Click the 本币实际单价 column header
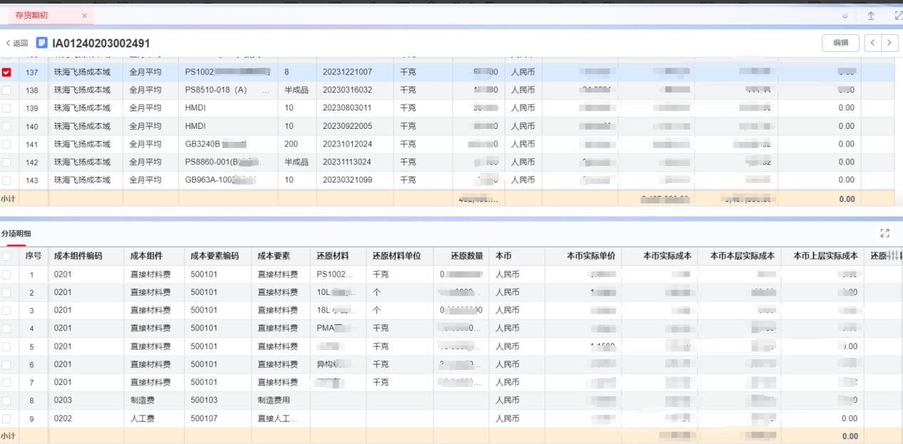This screenshot has width=903, height=444. 590,256
